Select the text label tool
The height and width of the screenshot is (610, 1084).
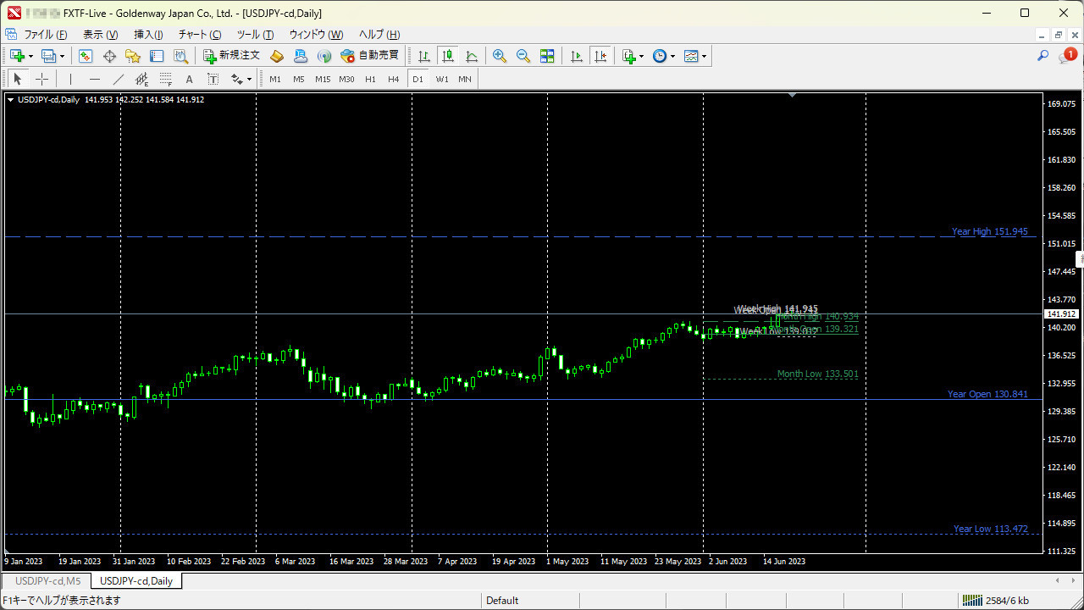point(213,79)
